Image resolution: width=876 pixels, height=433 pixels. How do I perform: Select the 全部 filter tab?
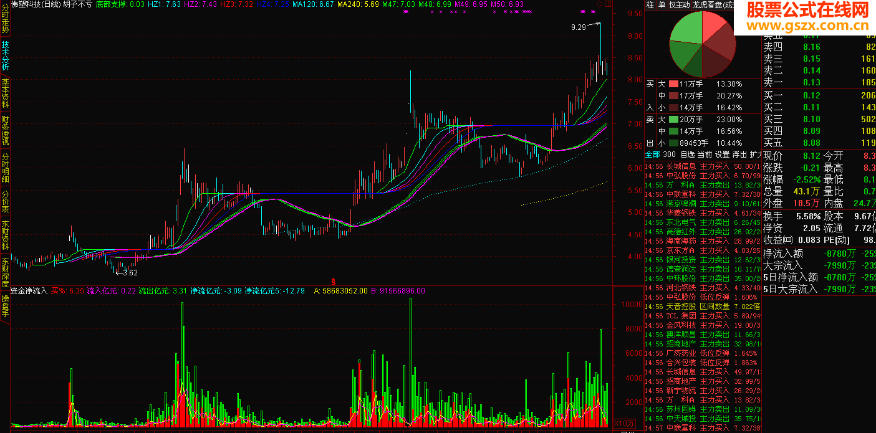(x=652, y=155)
